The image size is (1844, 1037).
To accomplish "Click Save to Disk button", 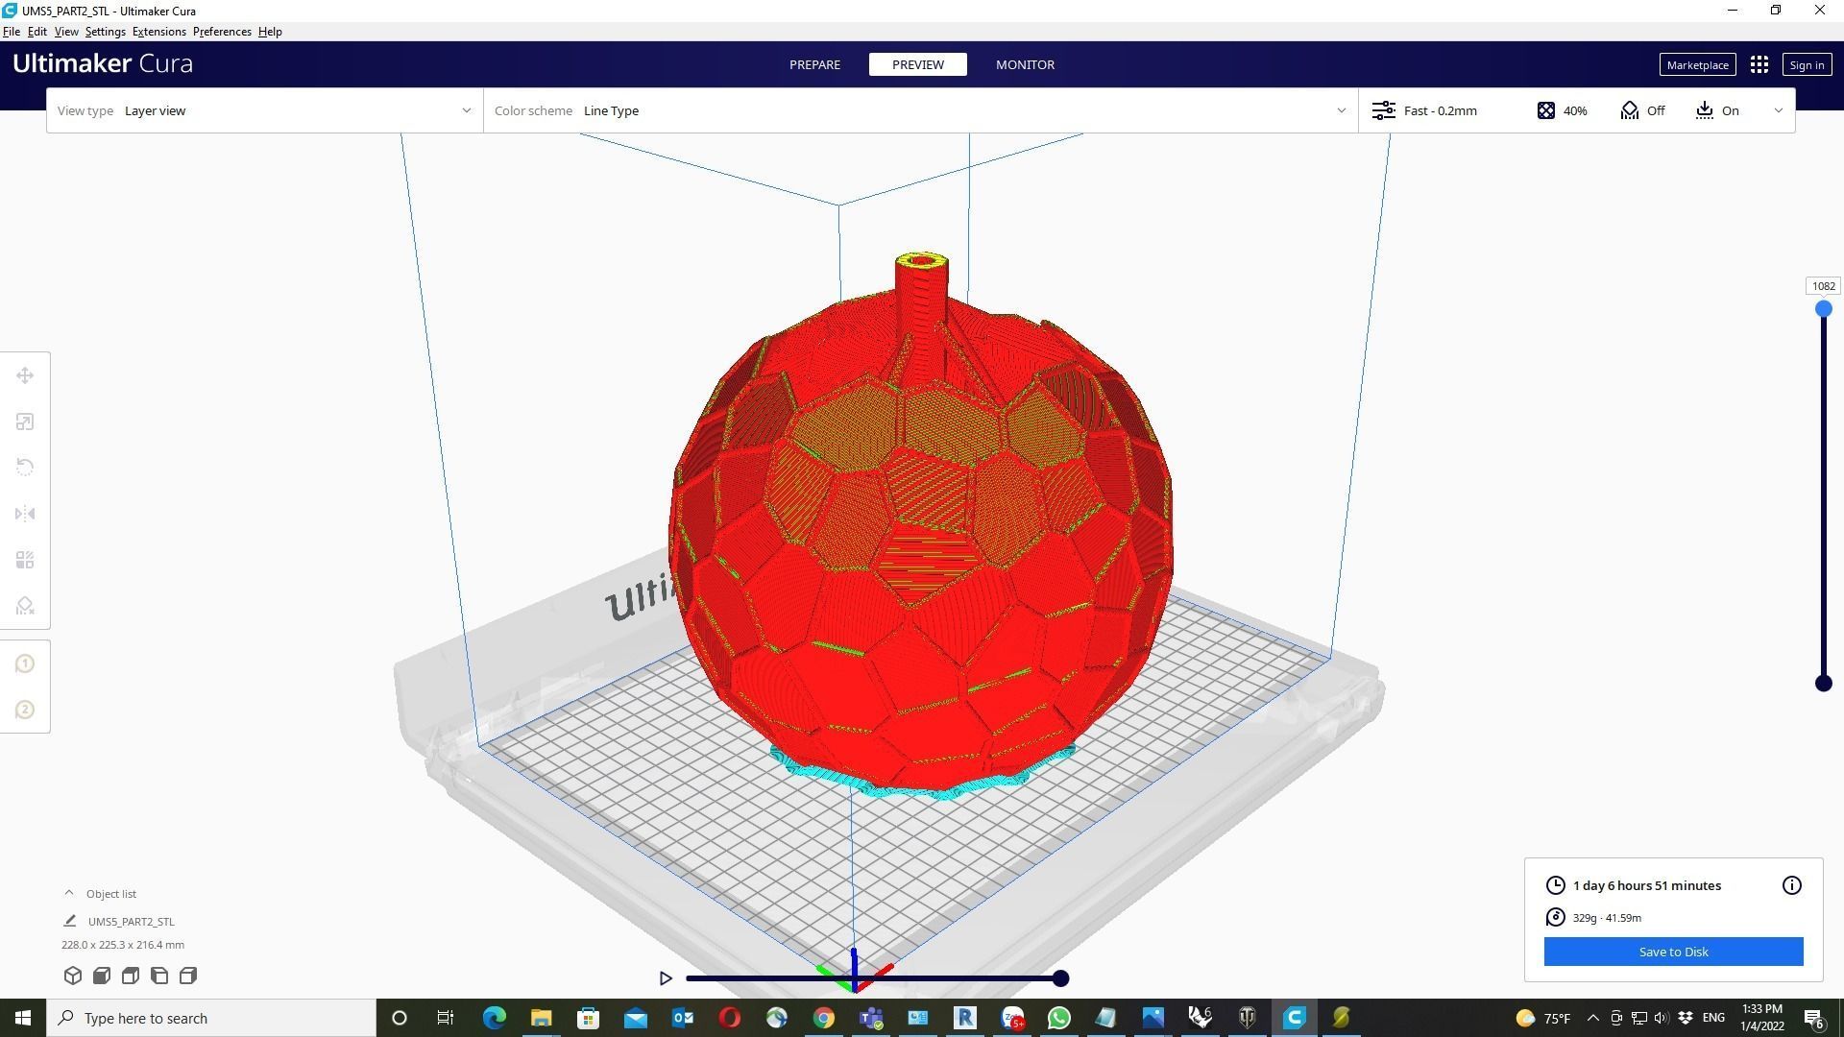I will point(1673,952).
